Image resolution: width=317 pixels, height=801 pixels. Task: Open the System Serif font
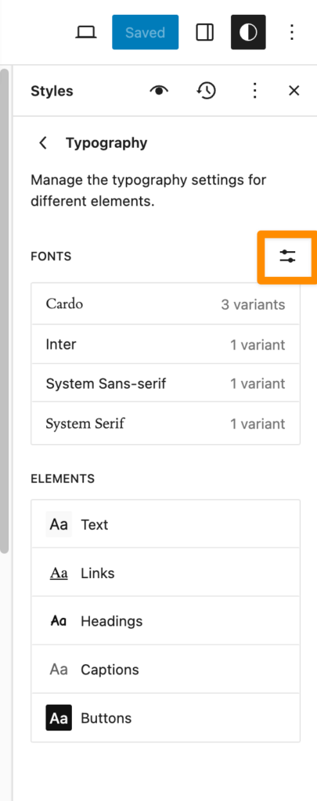tap(166, 424)
